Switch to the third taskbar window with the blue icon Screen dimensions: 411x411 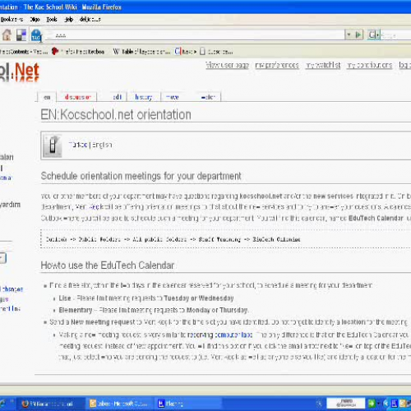click(187, 404)
